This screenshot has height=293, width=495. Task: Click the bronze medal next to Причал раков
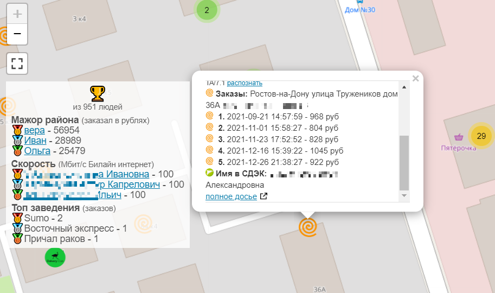point(17,238)
